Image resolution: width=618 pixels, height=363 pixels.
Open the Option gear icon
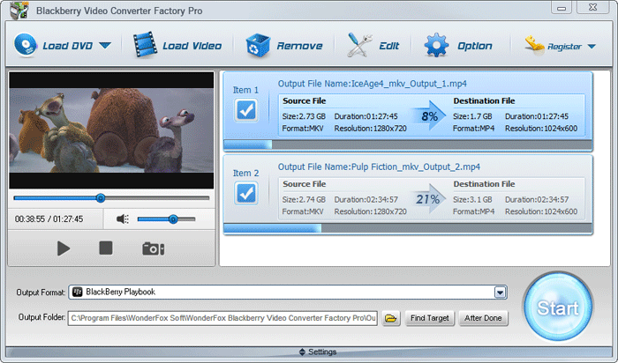[x=436, y=45]
